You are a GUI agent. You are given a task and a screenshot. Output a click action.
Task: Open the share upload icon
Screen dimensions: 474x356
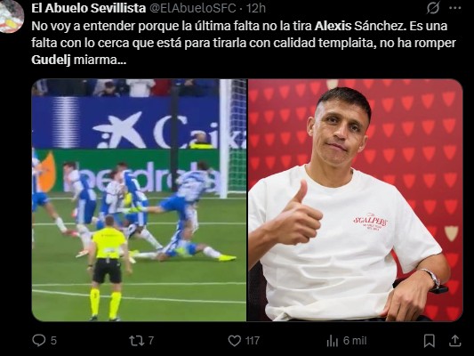pyautogui.click(x=455, y=341)
